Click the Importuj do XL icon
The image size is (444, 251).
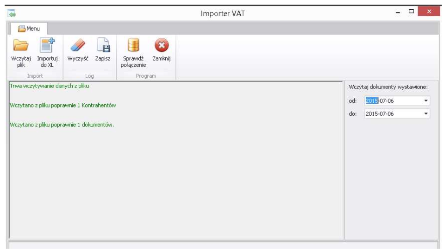pyautogui.click(x=47, y=45)
